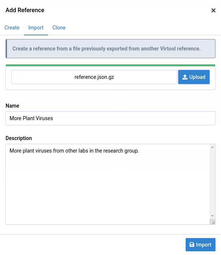Click the Description textarea resize handle

[213, 222]
